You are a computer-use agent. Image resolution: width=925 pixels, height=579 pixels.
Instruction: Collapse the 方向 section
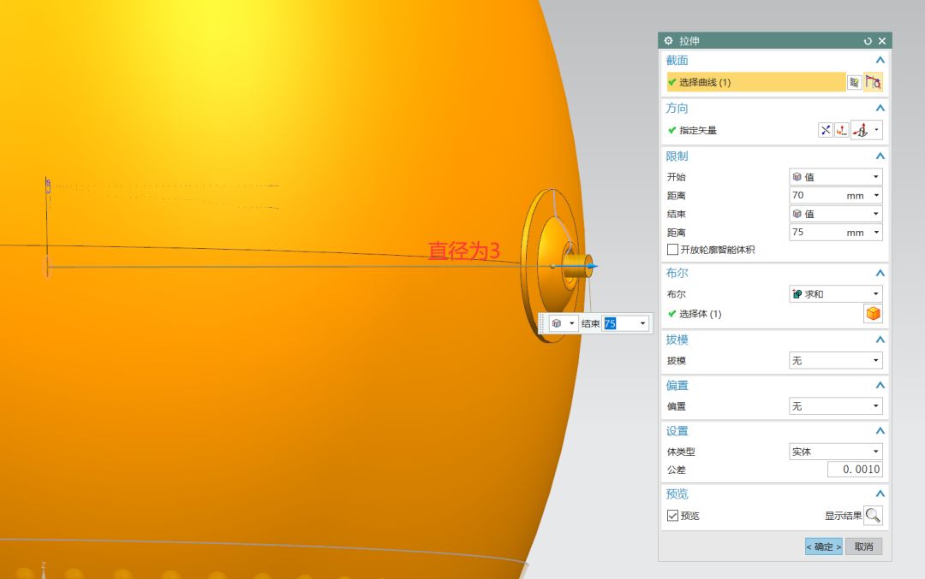[x=880, y=109]
